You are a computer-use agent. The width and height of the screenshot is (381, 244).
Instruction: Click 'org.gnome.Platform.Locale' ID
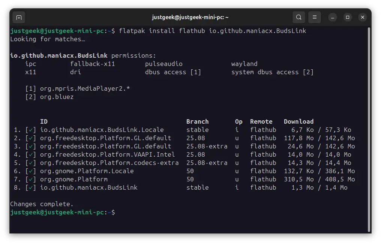[x=87, y=171]
